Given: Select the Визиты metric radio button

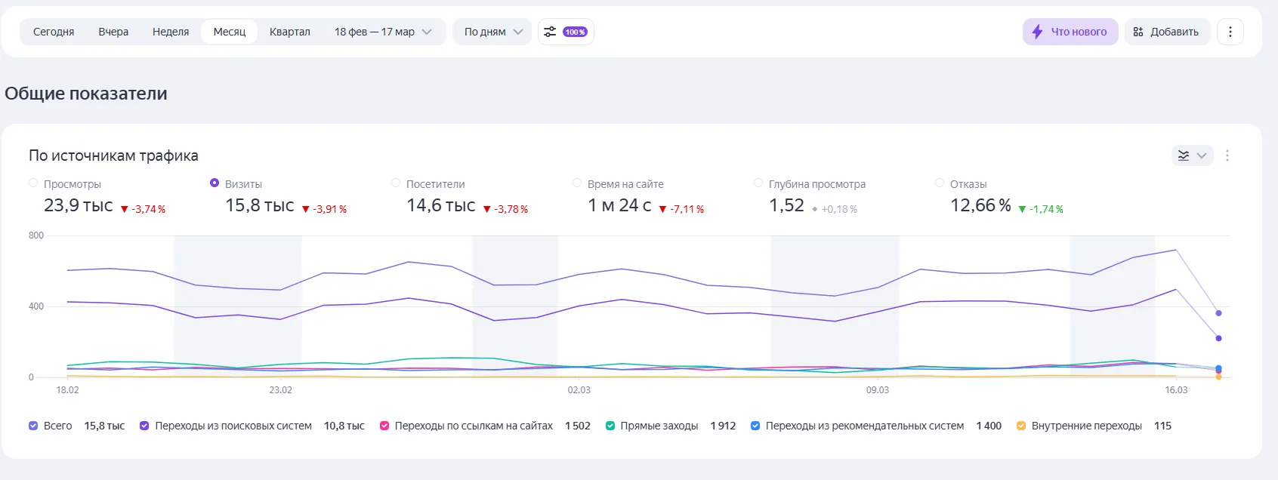Looking at the screenshot, I should (215, 183).
